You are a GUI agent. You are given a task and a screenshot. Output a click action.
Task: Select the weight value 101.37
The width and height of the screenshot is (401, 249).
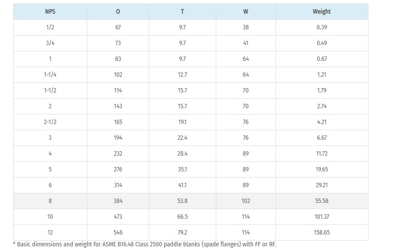tap(322, 217)
